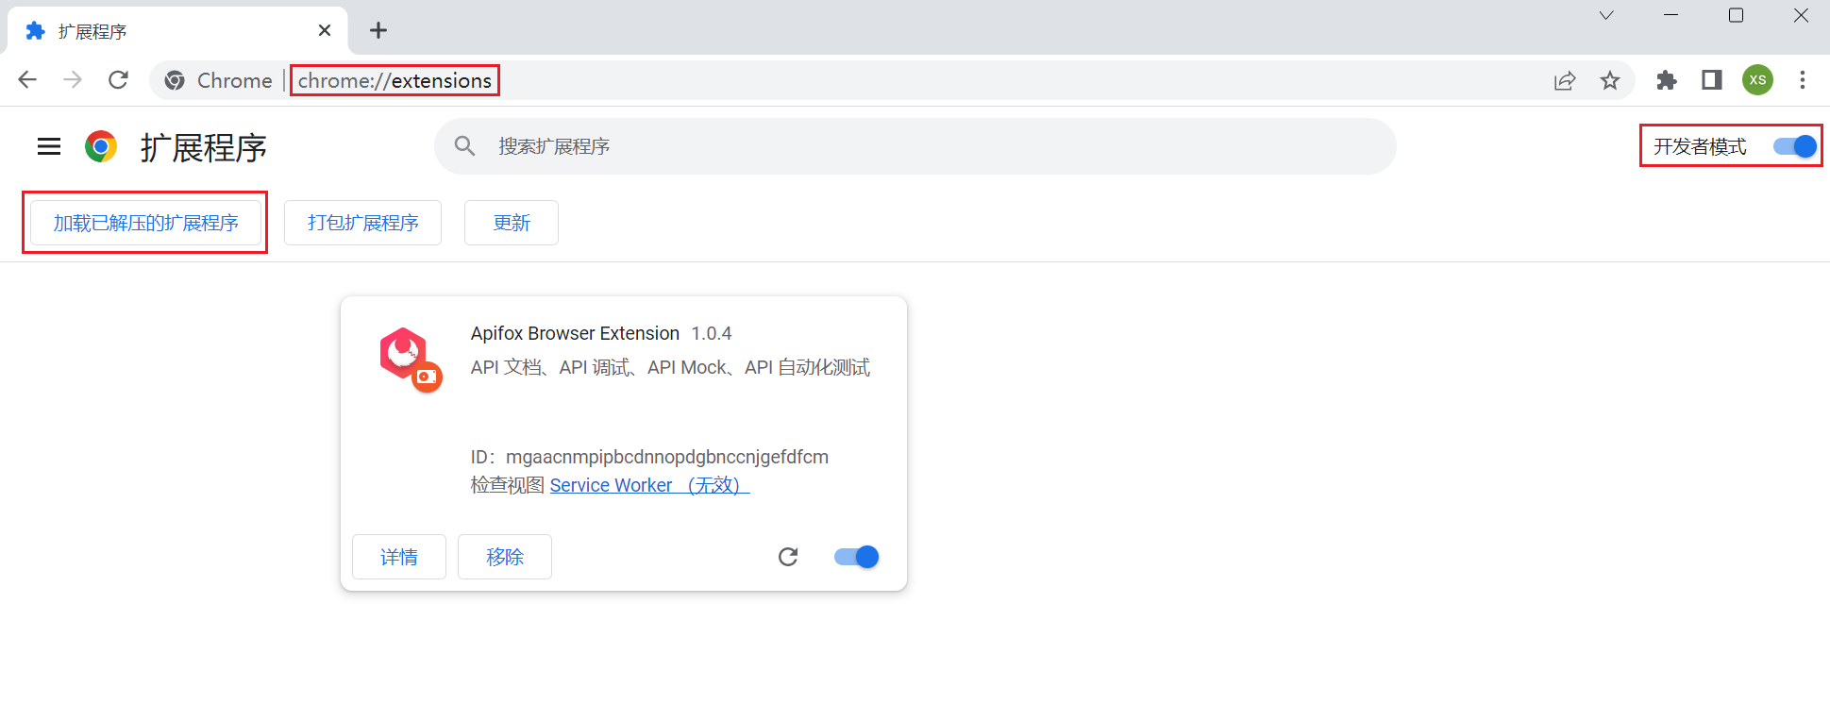Disable the 开发者模式 toggle

[x=1794, y=146]
